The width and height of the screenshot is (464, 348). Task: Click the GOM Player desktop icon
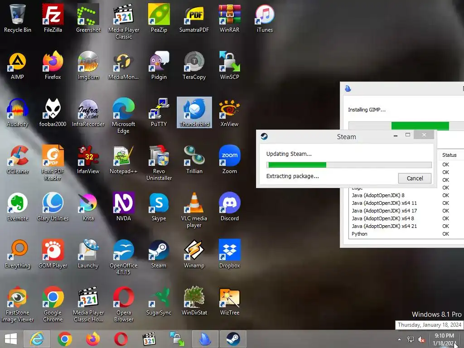coord(53,254)
